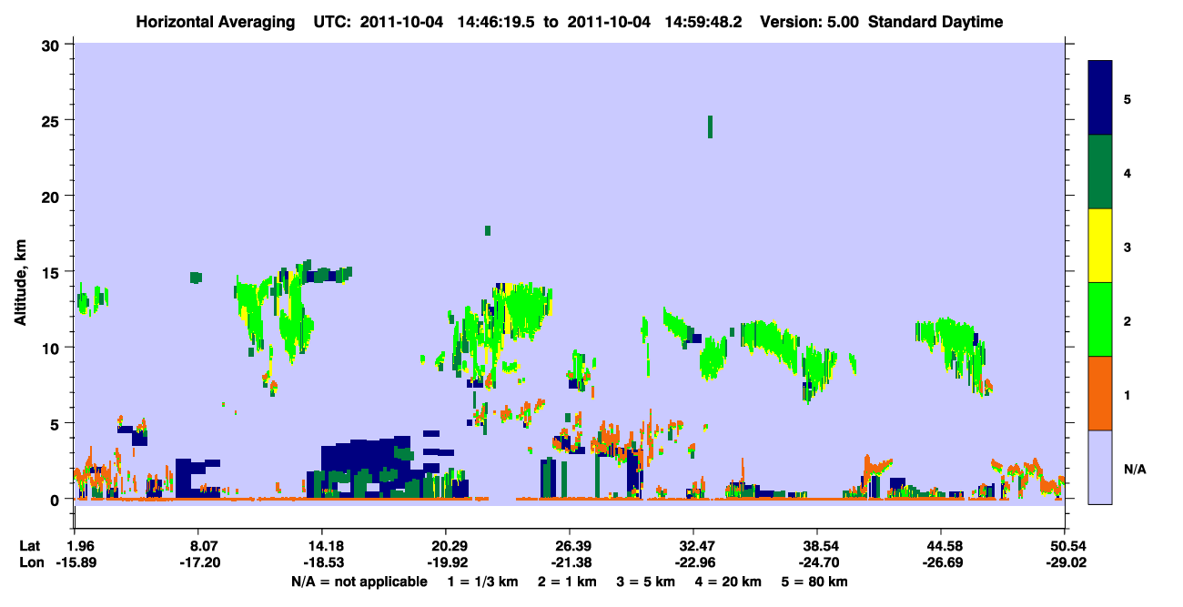The image size is (1183, 607).
Task: Click 'Version: 5.00' in the title
Action: [809, 22]
